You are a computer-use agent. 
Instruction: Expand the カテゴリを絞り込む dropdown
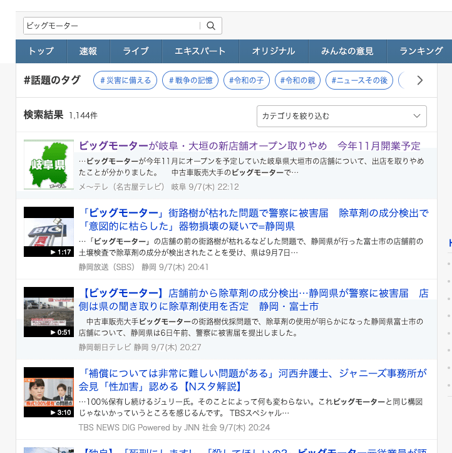click(x=342, y=116)
